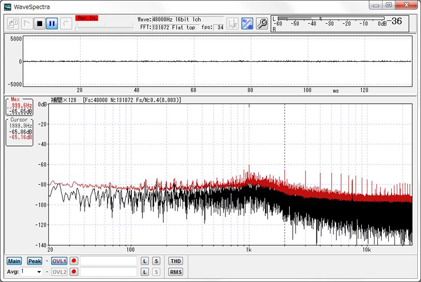
Task: Toggle the OVL1 overlay
Action: (x=59, y=261)
